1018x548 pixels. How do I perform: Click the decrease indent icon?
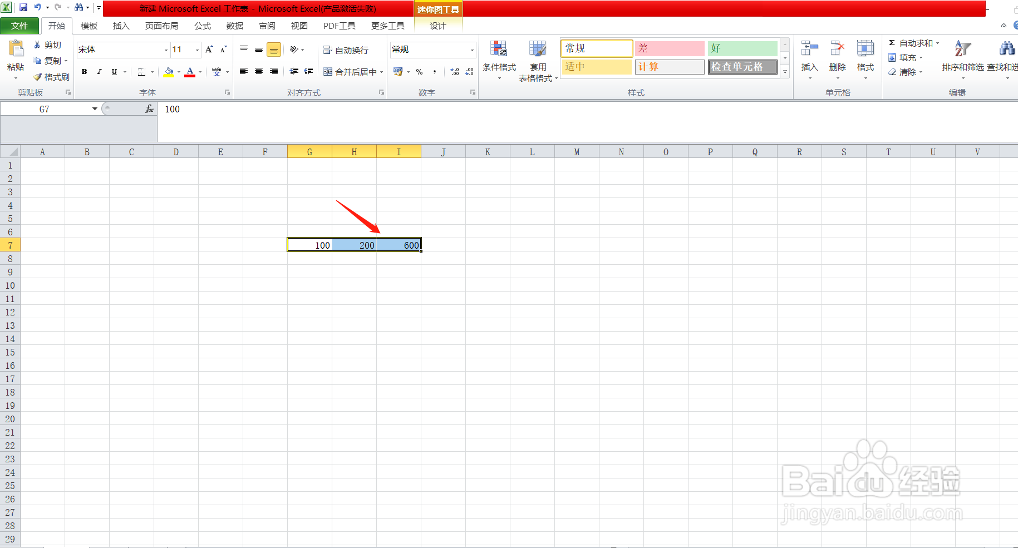tap(294, 71)
